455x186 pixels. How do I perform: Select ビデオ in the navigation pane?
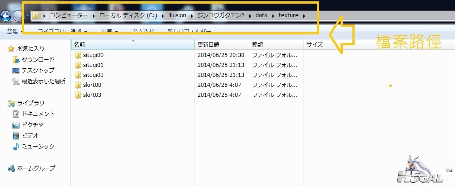(x=30, y=136)
